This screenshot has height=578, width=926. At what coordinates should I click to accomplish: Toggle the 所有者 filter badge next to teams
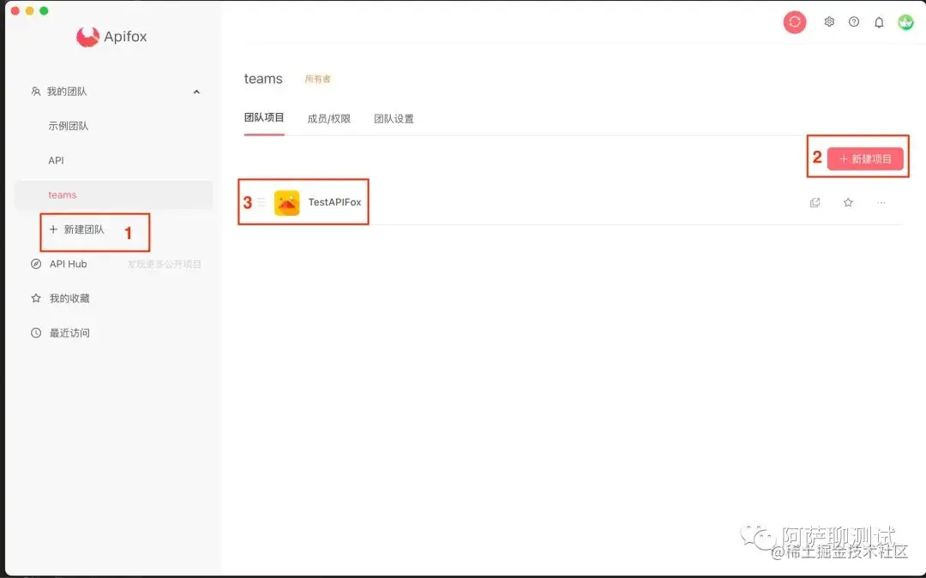317,78
